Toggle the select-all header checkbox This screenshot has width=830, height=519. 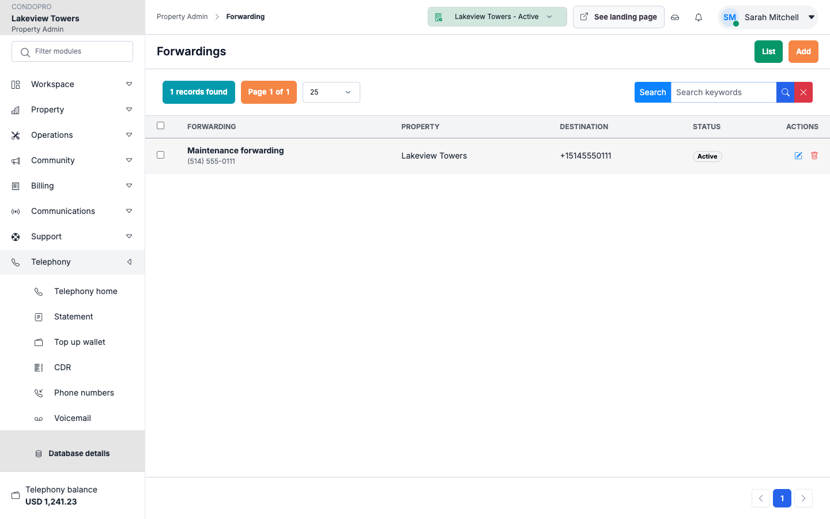tap(160, 126)
